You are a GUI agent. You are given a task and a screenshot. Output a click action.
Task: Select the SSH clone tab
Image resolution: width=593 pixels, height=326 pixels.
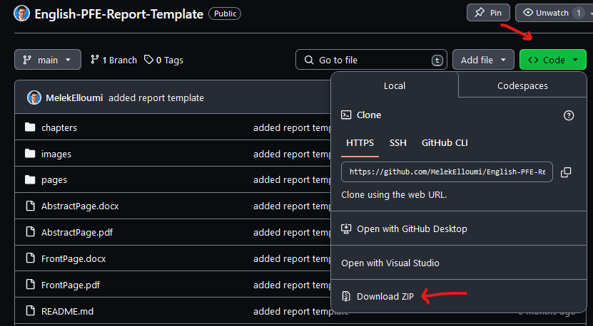pyautogui.click(x=398, y=142)
